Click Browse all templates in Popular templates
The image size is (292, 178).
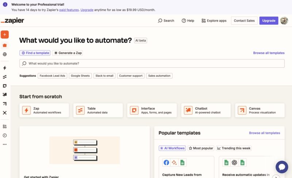point(264,133)
